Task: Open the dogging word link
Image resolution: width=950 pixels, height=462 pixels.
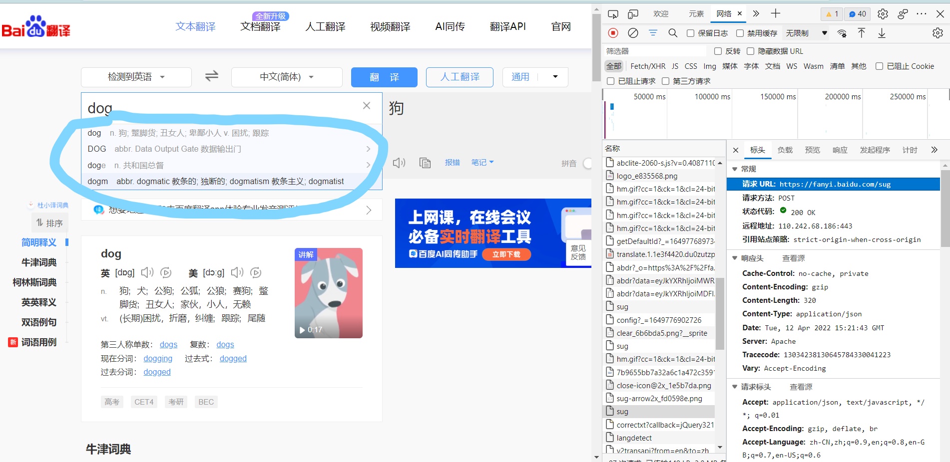Action: [158, 358]
